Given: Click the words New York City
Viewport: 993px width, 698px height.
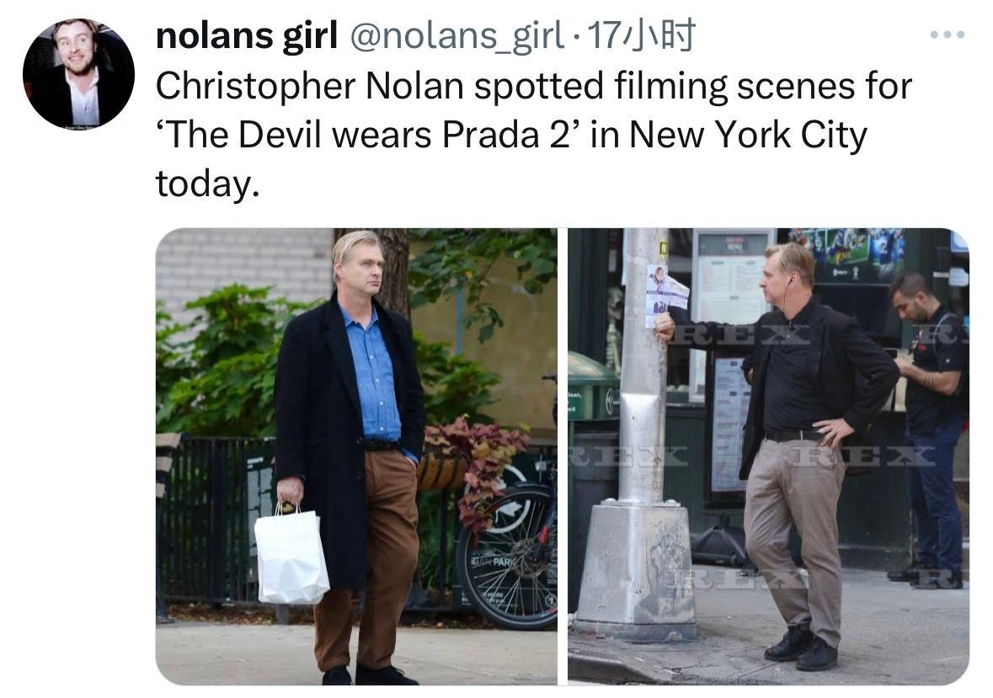Looking at the screenshot, I should coord(748,135).
